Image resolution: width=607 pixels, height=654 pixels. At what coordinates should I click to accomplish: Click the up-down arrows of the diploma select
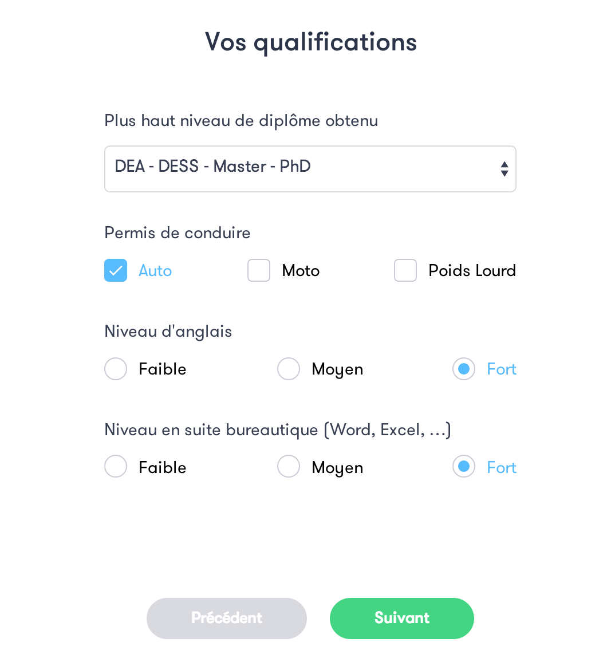504,168
